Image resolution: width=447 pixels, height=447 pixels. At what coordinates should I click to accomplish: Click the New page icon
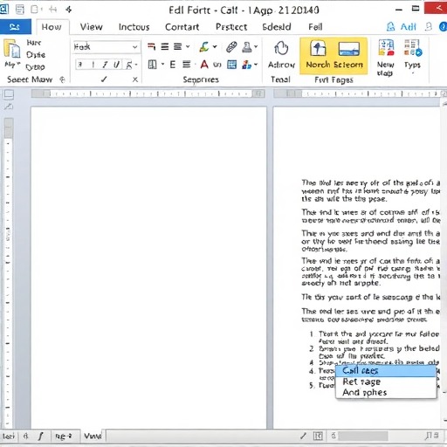(x=386, y=47)
